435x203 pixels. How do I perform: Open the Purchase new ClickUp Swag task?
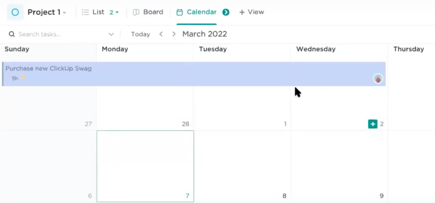click(x=49, y=69)
